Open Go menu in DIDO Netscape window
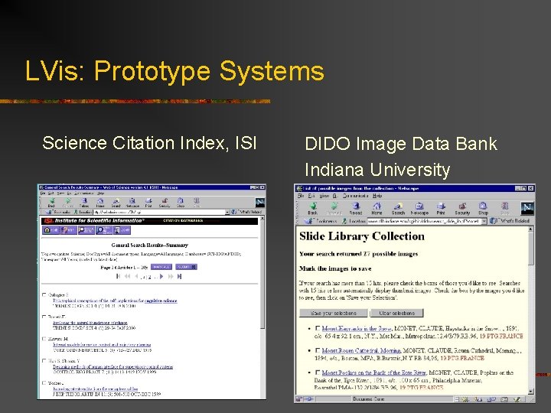Screen dimensions: 551x413 (335, 196)
